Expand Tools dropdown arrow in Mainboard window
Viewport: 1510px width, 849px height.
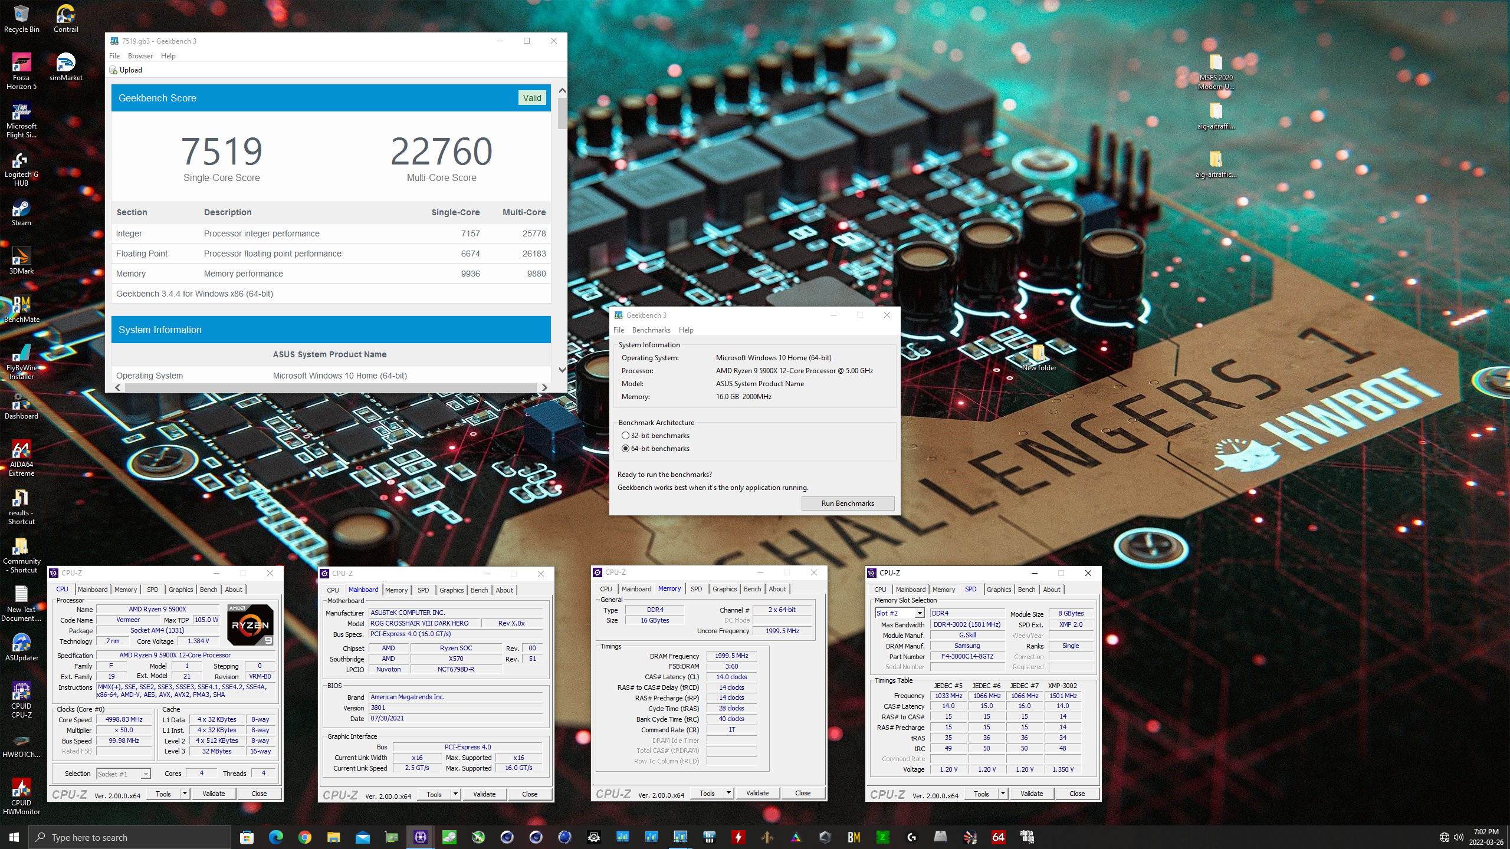click(x=455, y=794)
